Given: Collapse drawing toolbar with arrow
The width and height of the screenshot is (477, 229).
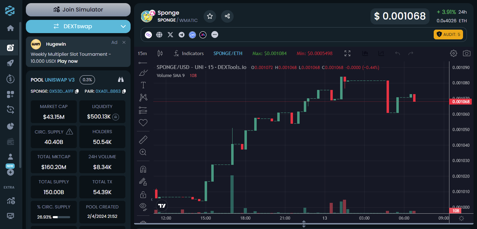Looking at the screenshot, I should tap(152, 200).
